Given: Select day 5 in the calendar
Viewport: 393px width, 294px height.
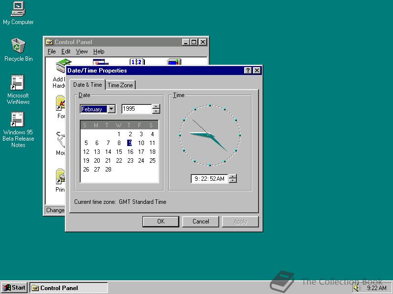Looking at the screenshot, I should coord(86,143).
